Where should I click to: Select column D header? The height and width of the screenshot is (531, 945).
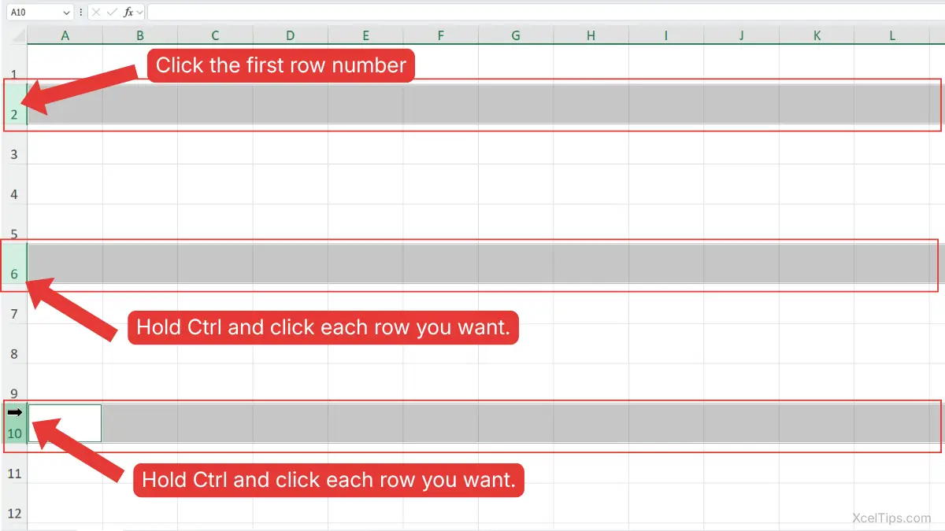[290, 35]
